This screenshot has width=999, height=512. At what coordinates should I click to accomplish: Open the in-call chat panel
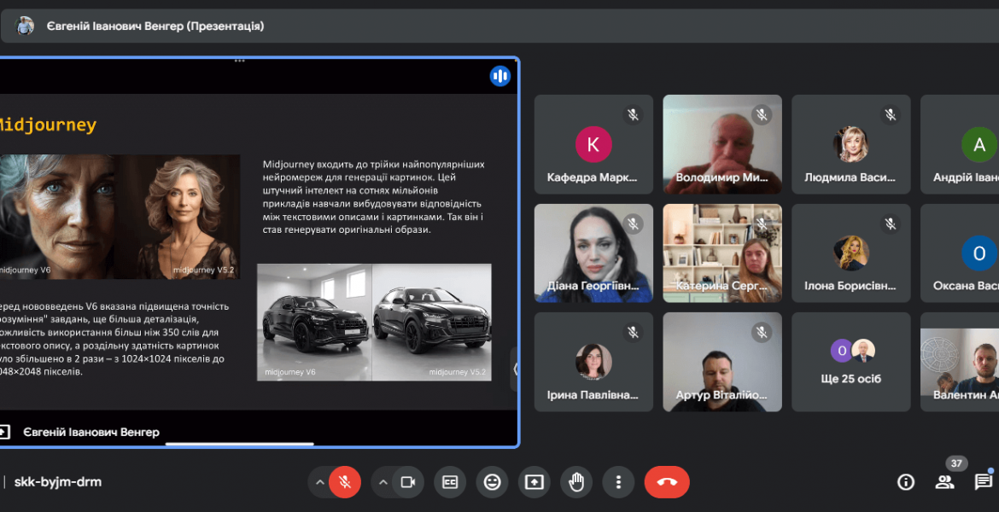984,482
